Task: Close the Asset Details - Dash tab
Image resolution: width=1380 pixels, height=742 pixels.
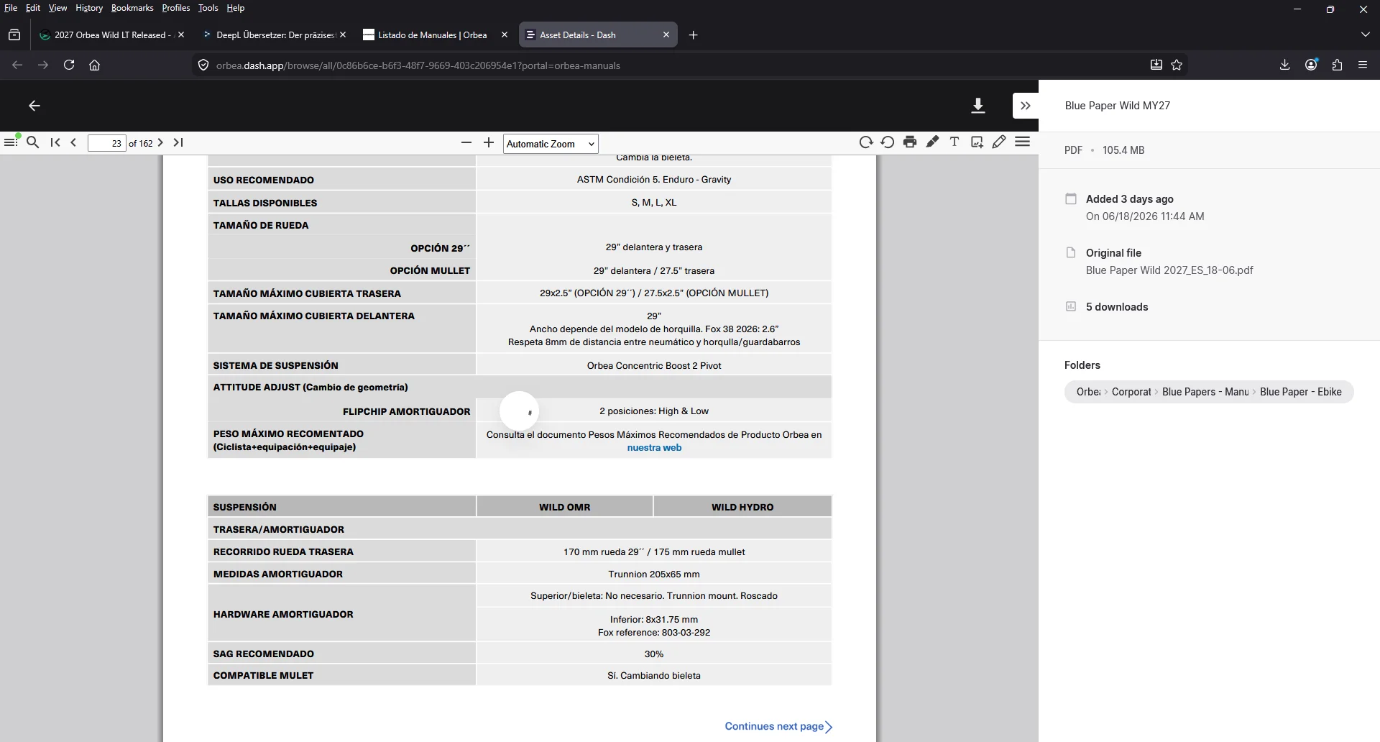Action: (666, 35)
